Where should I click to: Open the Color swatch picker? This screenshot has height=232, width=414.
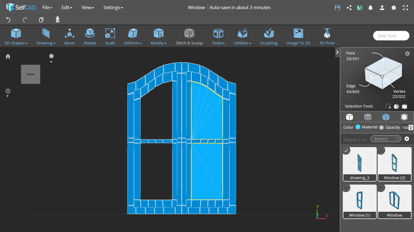click(358, 127)
